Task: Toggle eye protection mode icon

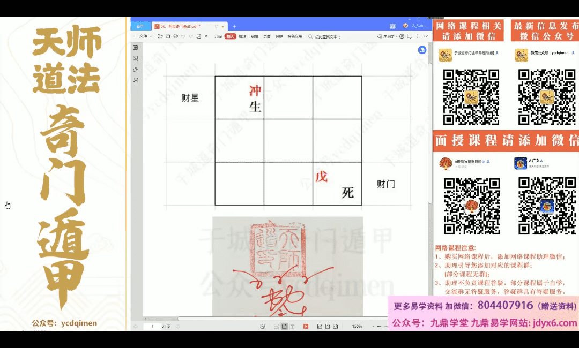Action: [x=263, y=326]
